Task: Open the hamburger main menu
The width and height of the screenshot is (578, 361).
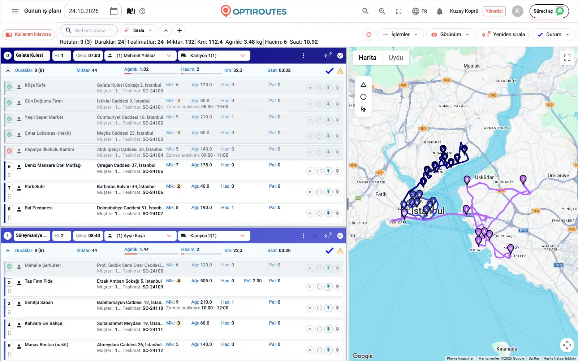Action: click(15, 11)
